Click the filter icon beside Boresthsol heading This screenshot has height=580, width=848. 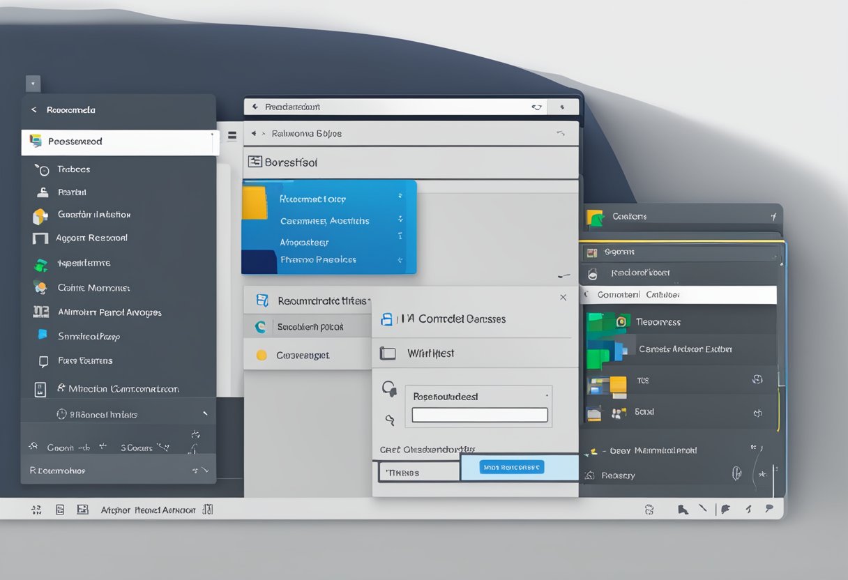[255, 162]
